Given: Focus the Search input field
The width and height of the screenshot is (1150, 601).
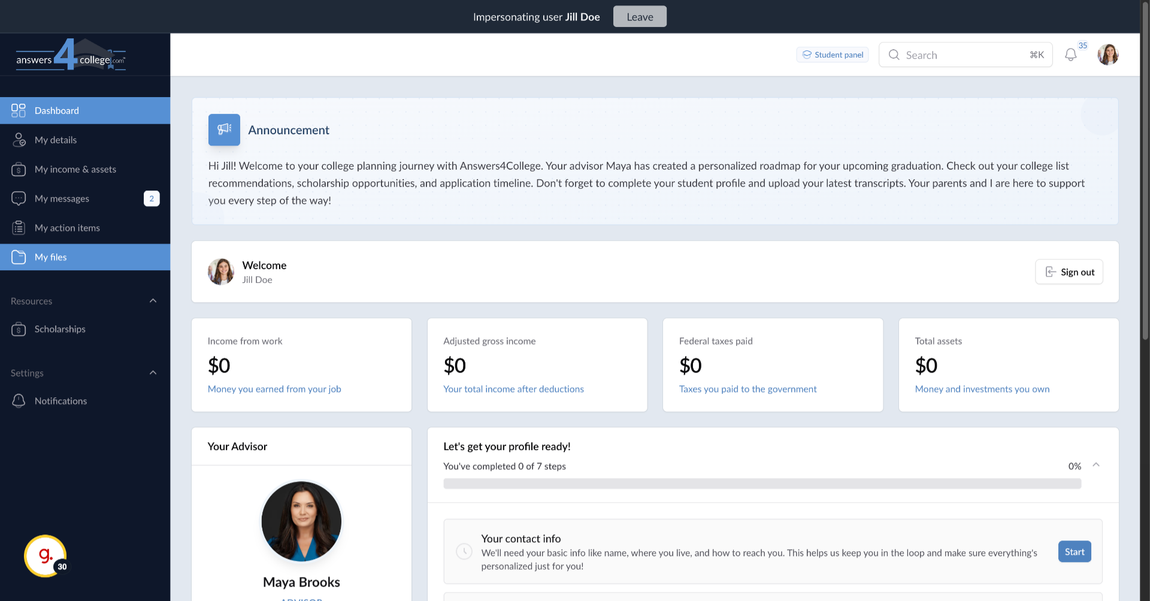Looking at the screenshot, I should tap(966, 55).
